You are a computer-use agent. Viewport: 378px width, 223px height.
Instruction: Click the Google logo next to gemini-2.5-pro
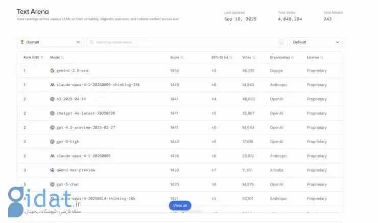click(52, 71)
